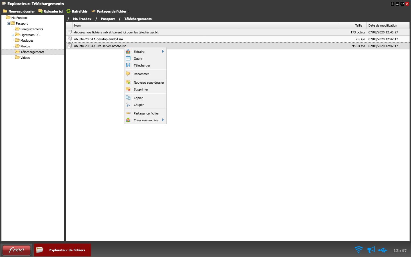Click the text file icon of the déposez row
The width and height of the screenshot is (411, 257).
coord(69,32)
